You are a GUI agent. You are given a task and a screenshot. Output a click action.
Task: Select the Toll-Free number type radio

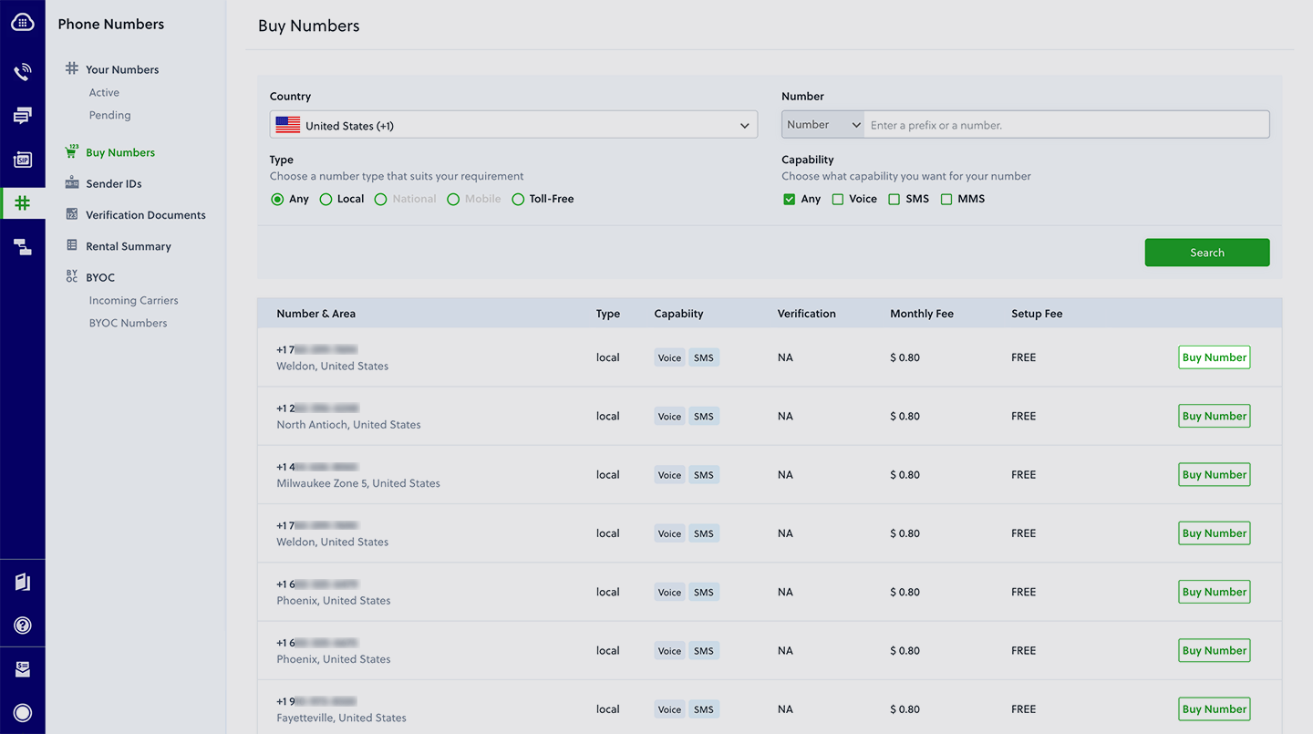pyautogui.click(x=518, y=199)
